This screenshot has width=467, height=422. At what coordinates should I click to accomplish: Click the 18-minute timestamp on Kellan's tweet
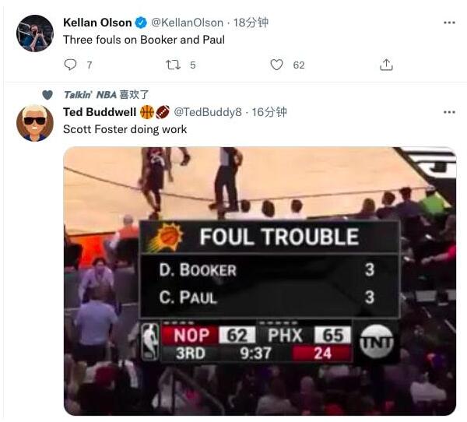click(x=251, y=23)
